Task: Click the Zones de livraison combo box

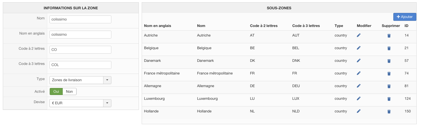Action: click(x=76, y=80)
